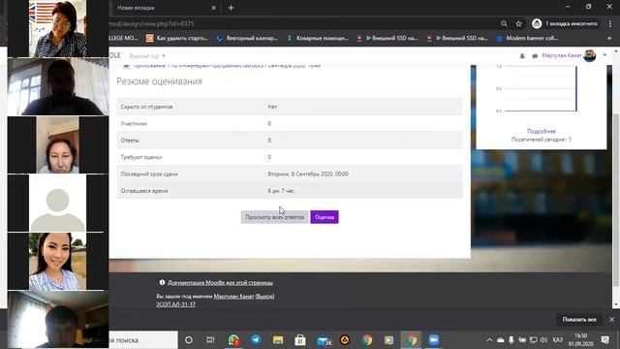Click the user avatar in Moodle header
This screenshot has width=620, height=349.
[x=590, y=56]
